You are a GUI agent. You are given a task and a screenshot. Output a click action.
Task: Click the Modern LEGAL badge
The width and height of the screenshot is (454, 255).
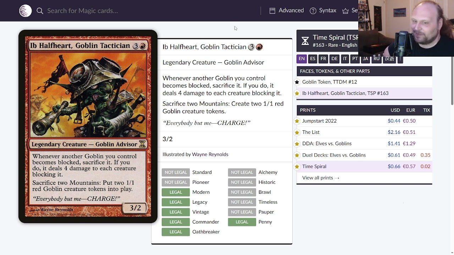(x=176, y=192)
